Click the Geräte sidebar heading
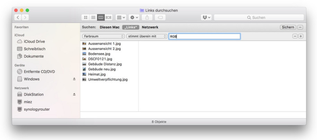Screen dimensions: 317x140 point(20,65)
